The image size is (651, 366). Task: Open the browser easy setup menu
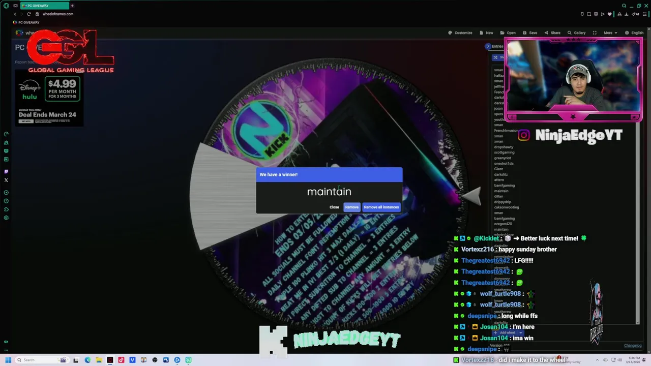pyautogui.click(x=645, y=14)
